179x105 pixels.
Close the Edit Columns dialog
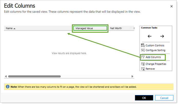coord(172,6)
